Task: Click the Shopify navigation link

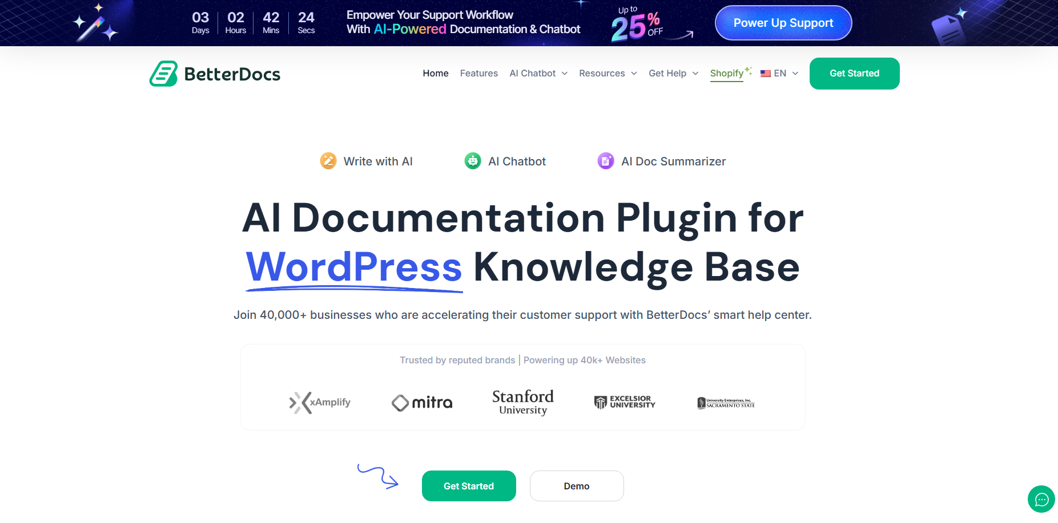Action: click(726, 73)
